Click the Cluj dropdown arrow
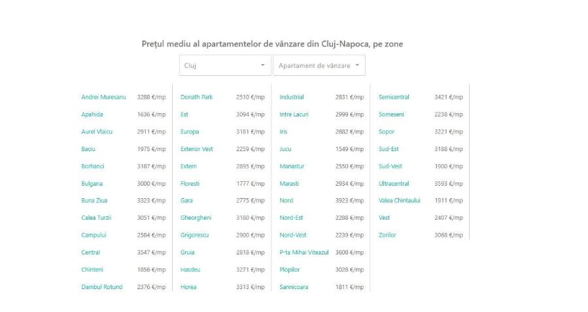The width and height of the screenshot is (588, 312). pos(263,65)
